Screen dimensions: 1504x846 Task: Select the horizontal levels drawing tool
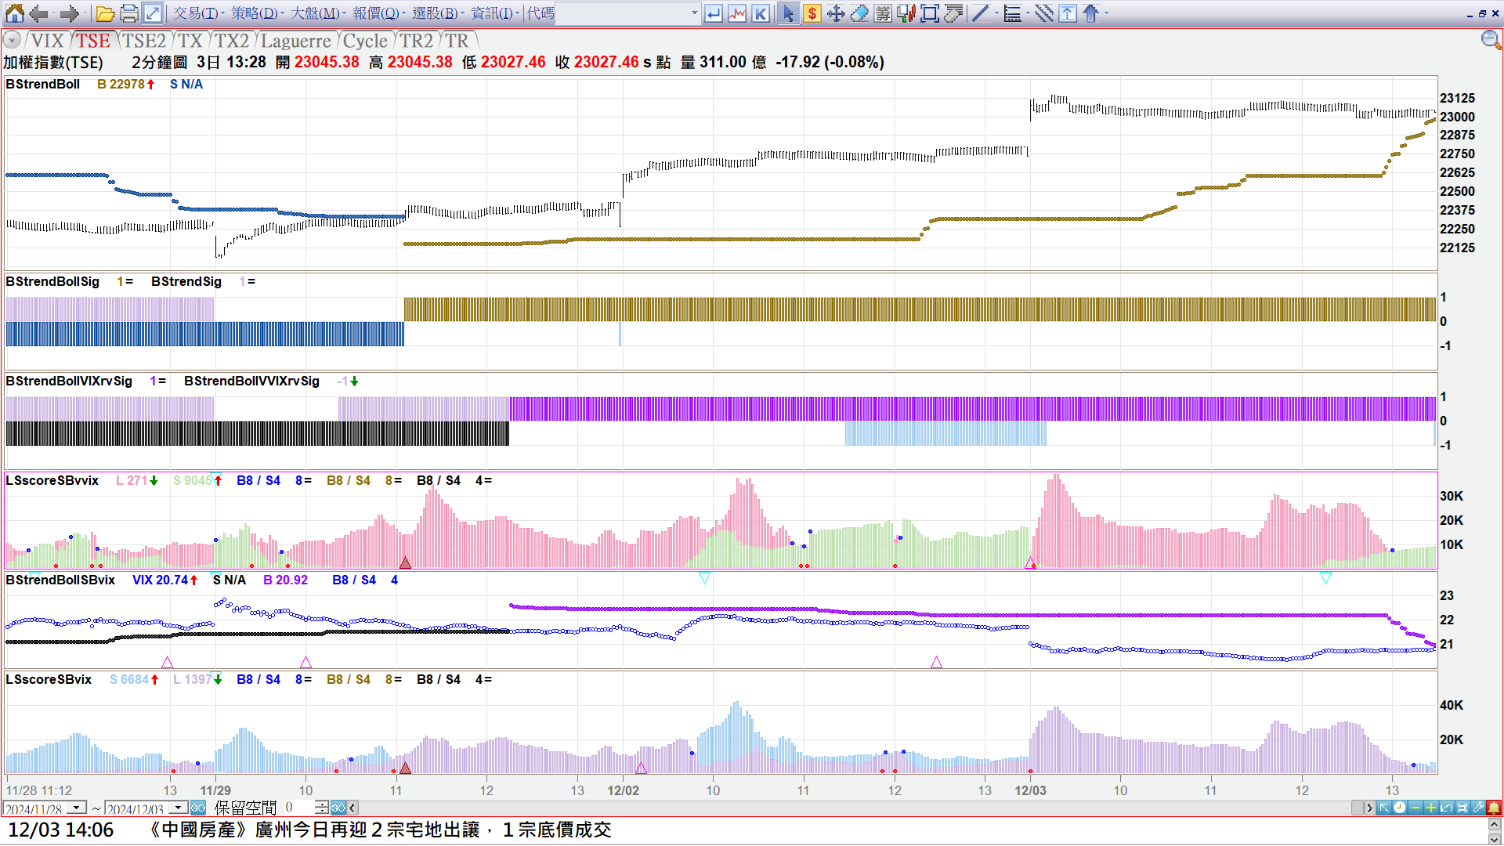tap(1012, 13)
